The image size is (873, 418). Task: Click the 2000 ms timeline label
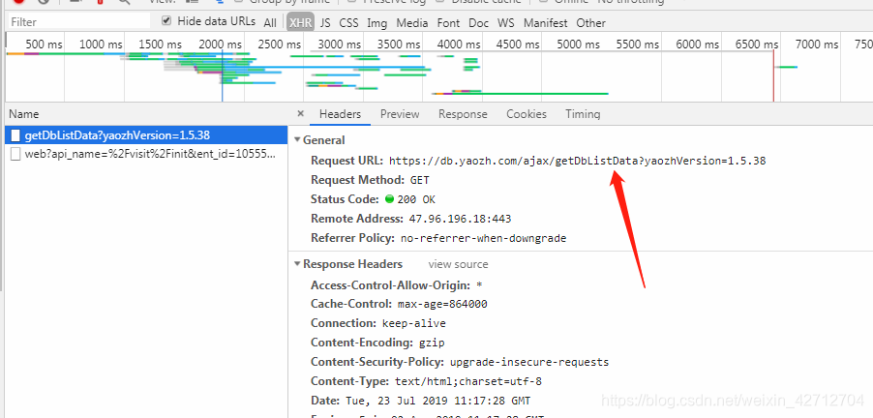220,44
